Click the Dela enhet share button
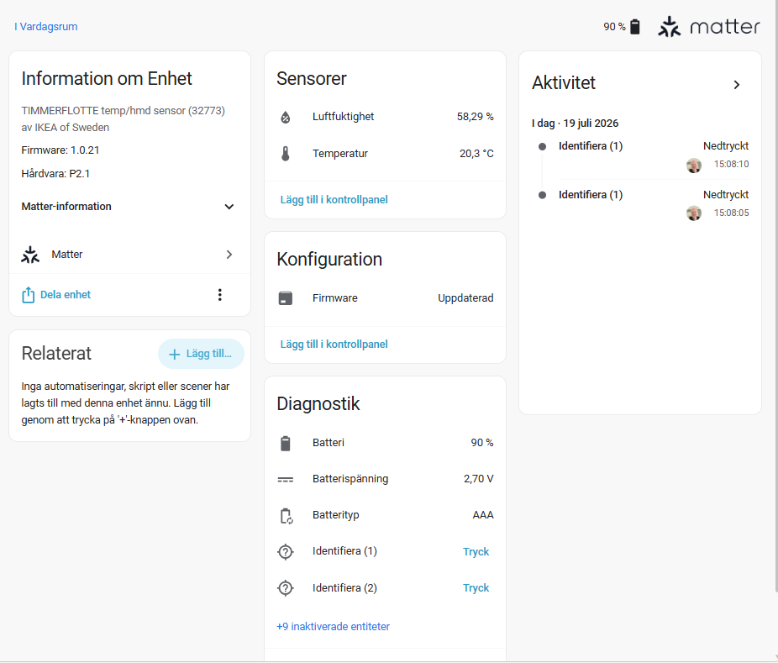Screen dimensions: 778x663 coord(56,295)
